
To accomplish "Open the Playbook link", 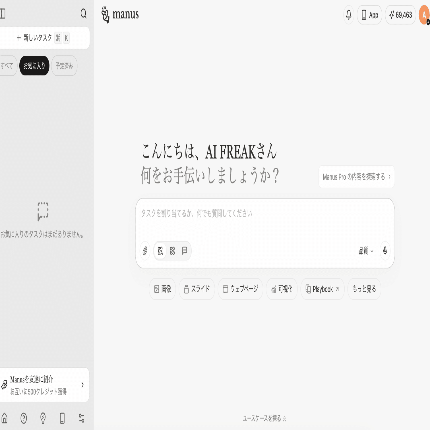I will 322,289.
